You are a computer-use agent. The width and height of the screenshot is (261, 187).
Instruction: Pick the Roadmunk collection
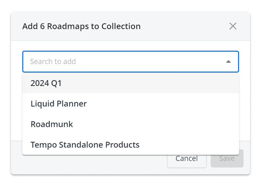pyautogui.click(x=52, y=124)
